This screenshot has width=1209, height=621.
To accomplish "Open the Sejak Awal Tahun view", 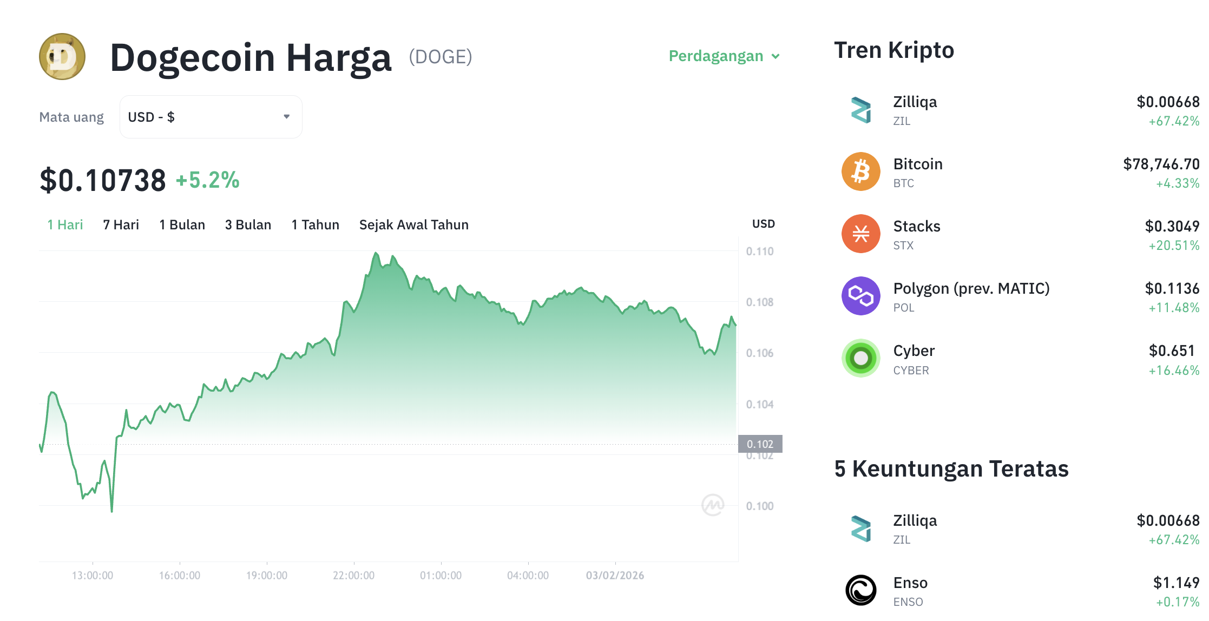I will [x=414, y=224].
